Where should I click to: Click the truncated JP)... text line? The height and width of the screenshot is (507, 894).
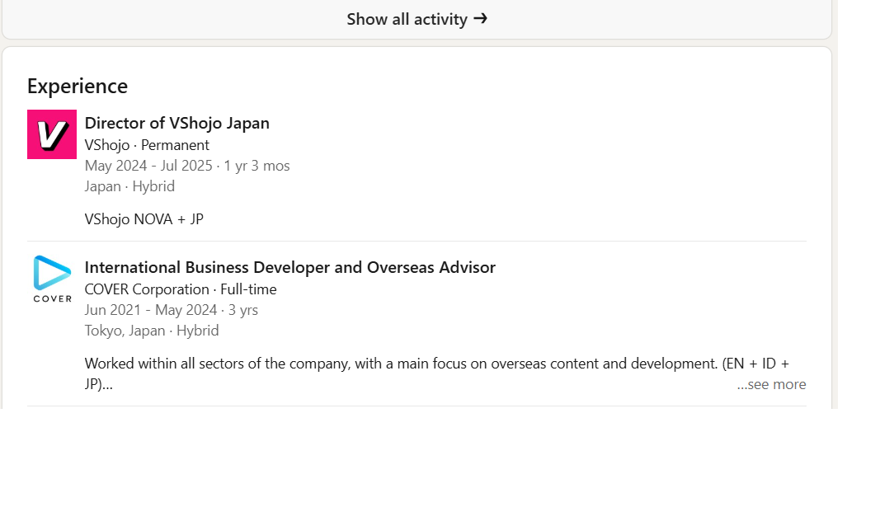[99, 384]
